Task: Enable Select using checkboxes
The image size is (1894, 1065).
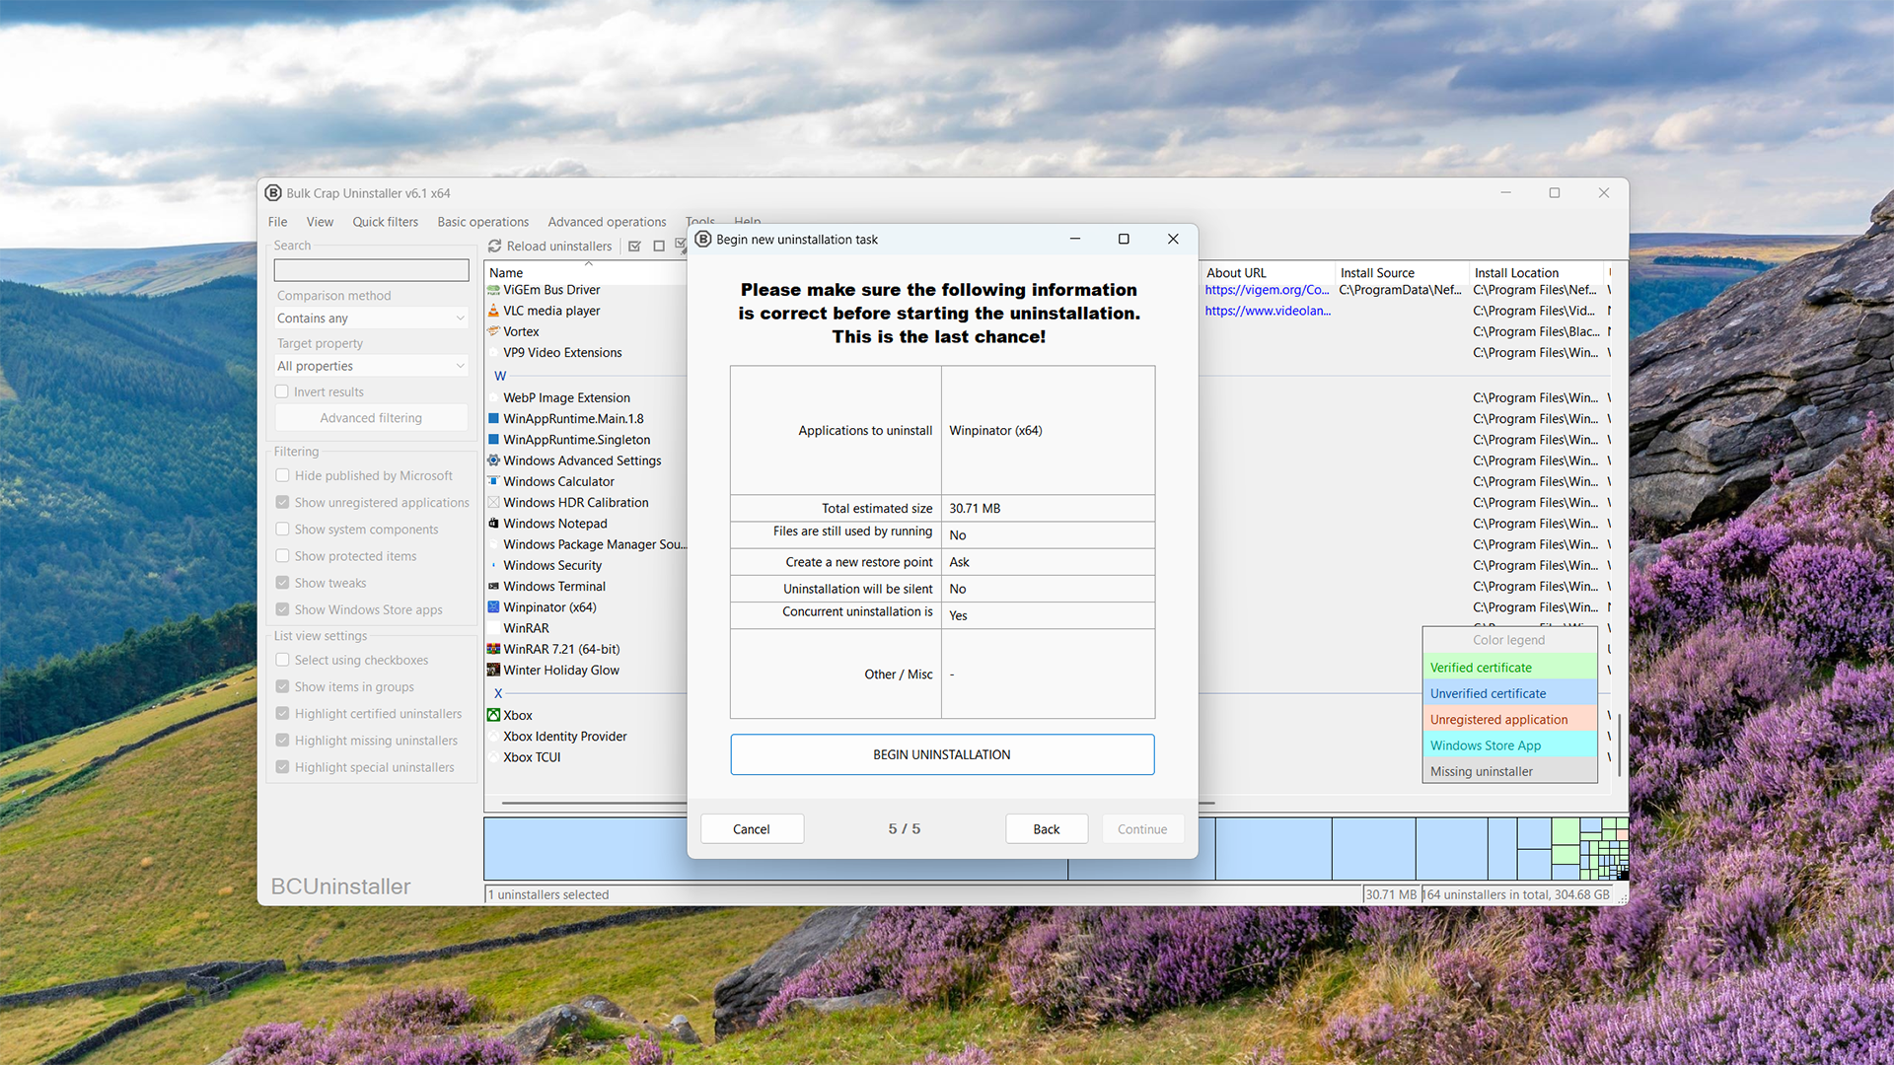Action: coord(282,661)
